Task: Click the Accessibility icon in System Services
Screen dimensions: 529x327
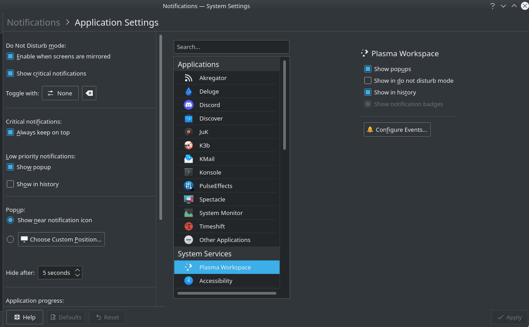Action: 189,281
